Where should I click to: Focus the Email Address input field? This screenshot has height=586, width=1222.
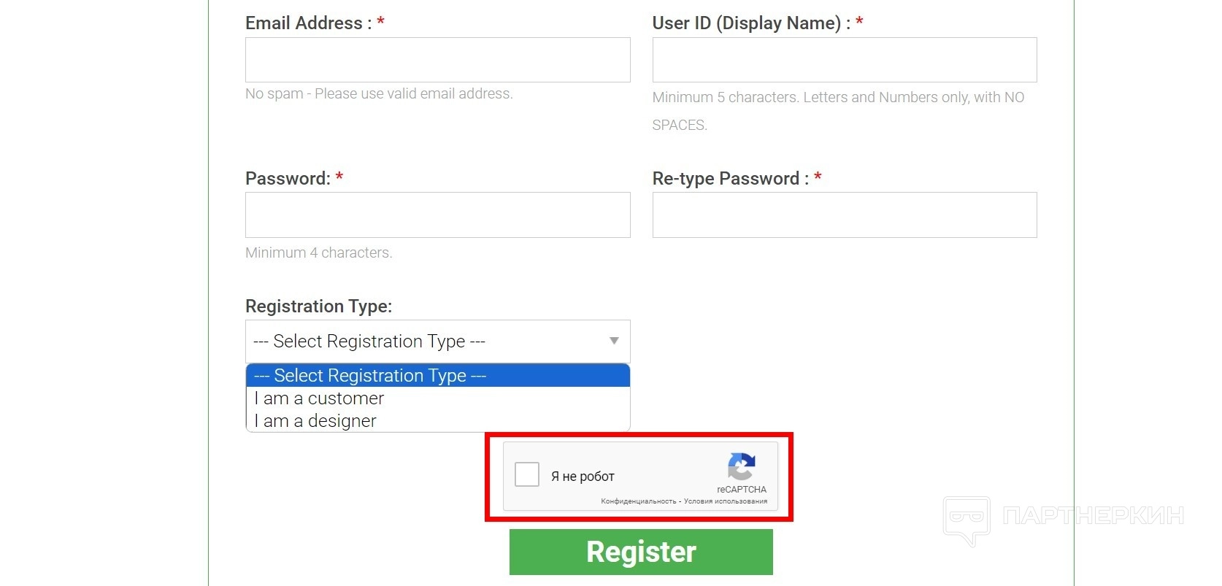[437, 60]
